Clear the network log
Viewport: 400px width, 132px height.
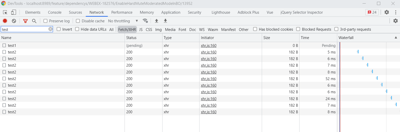(x=14, y=21)
